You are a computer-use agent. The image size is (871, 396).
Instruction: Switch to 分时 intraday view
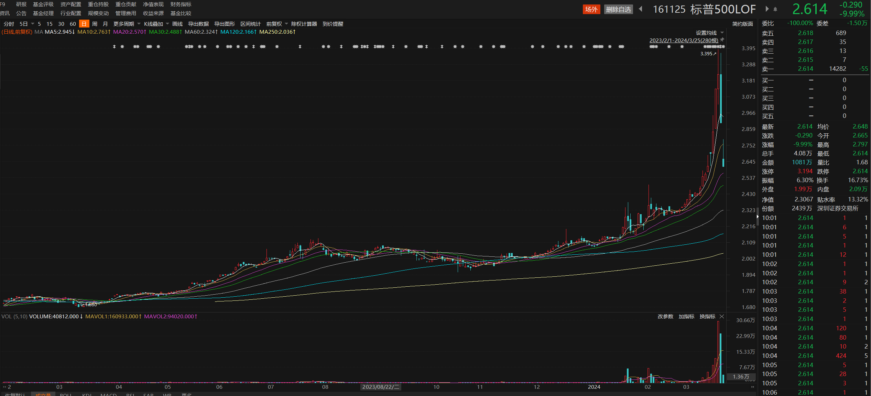[9, 24]
